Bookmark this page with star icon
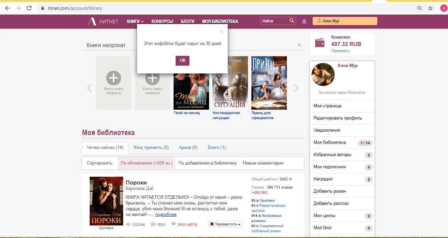The width and height of the screenshot is (448, 238). tap(430, 8)
